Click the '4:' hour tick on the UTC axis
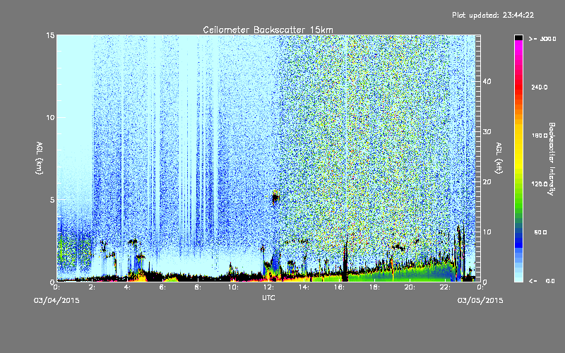Viewport: 565px width, 353px height. pyautogui.click(x=127, y=287)
